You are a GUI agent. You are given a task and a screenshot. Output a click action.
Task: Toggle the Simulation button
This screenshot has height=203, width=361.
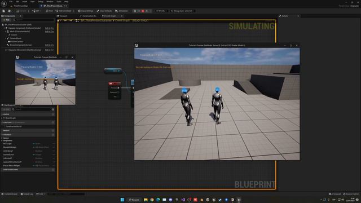coord(122,11)
